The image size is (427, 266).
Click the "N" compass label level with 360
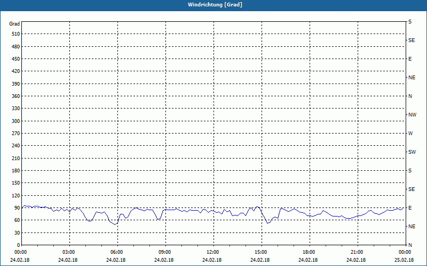click(410, 96)
